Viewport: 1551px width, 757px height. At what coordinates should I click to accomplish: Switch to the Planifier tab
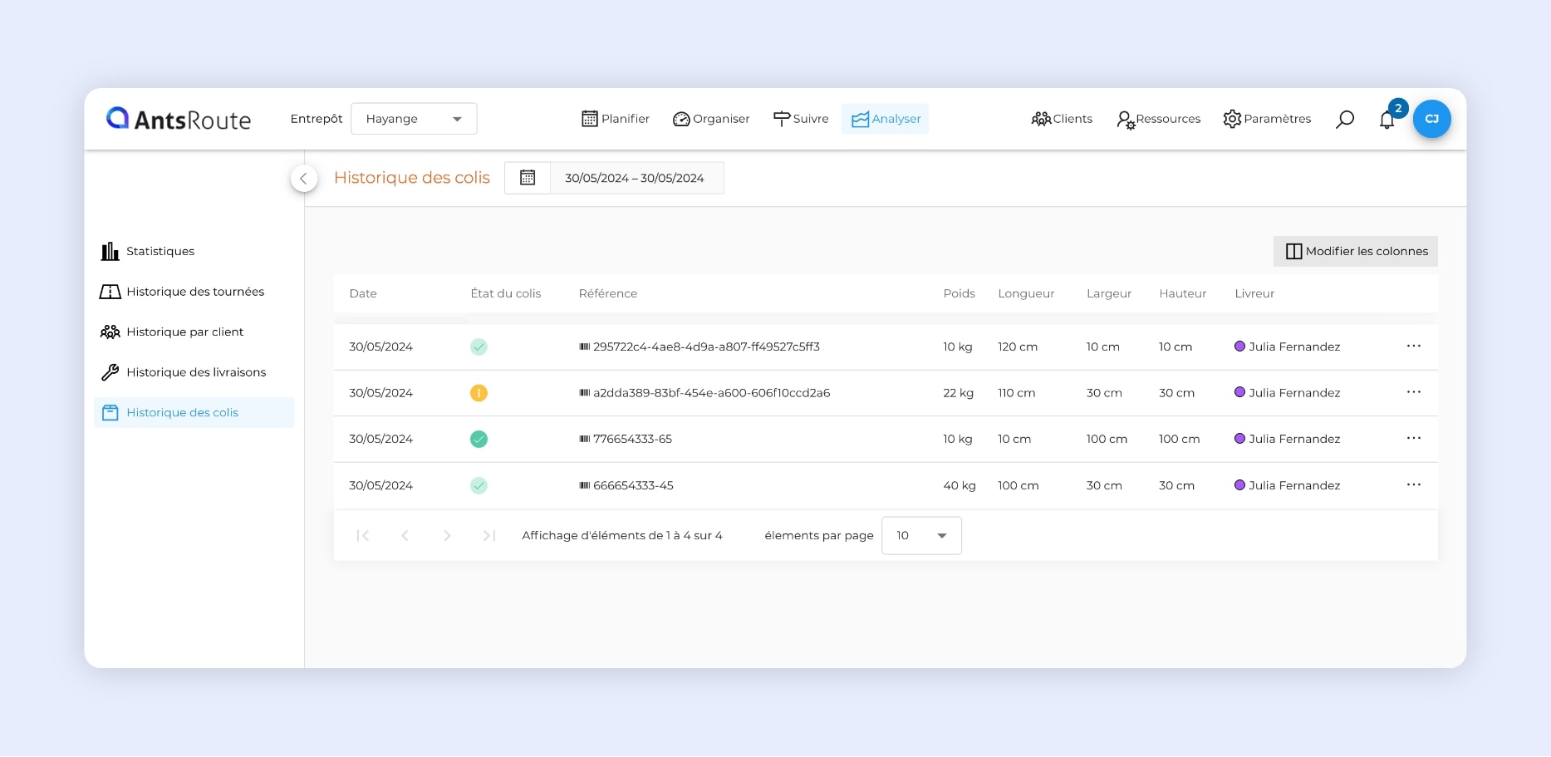(616, 119)
